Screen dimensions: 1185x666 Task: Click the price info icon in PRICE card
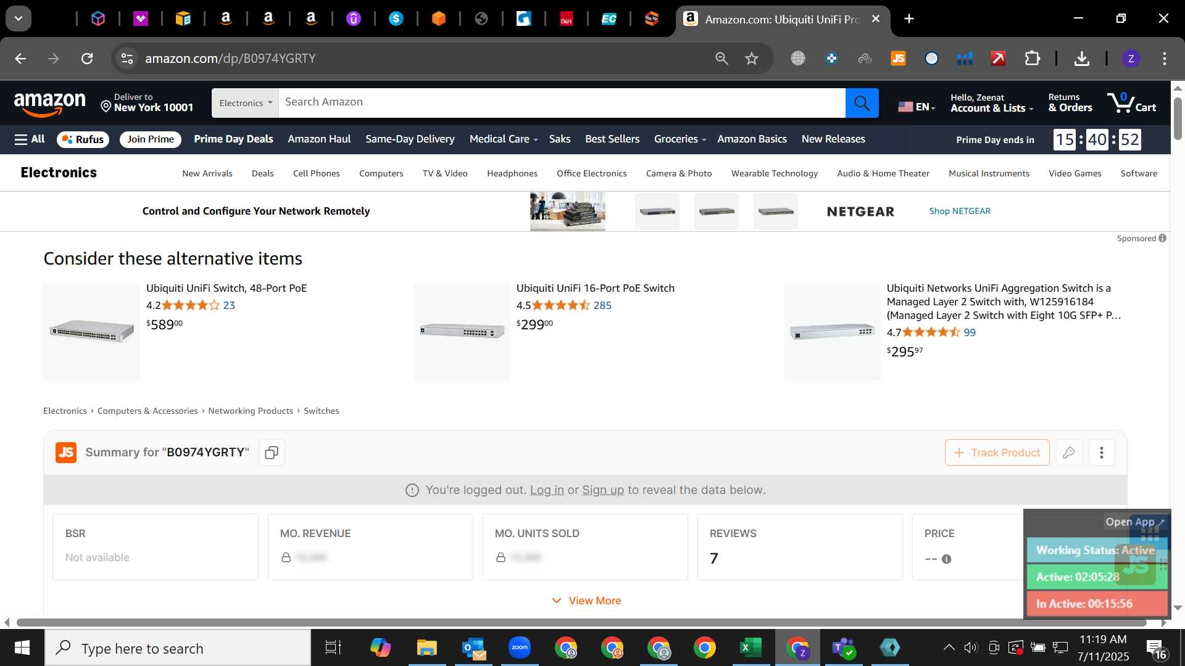tap(946, 559)
